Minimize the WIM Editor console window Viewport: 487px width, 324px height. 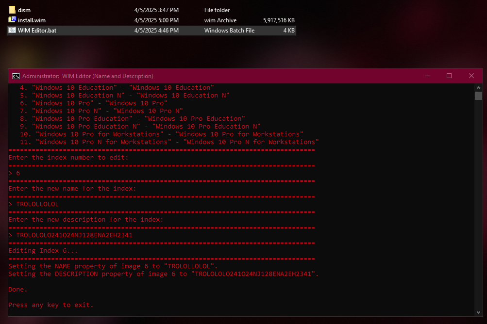pyautogui.click(x=427, y=76)
